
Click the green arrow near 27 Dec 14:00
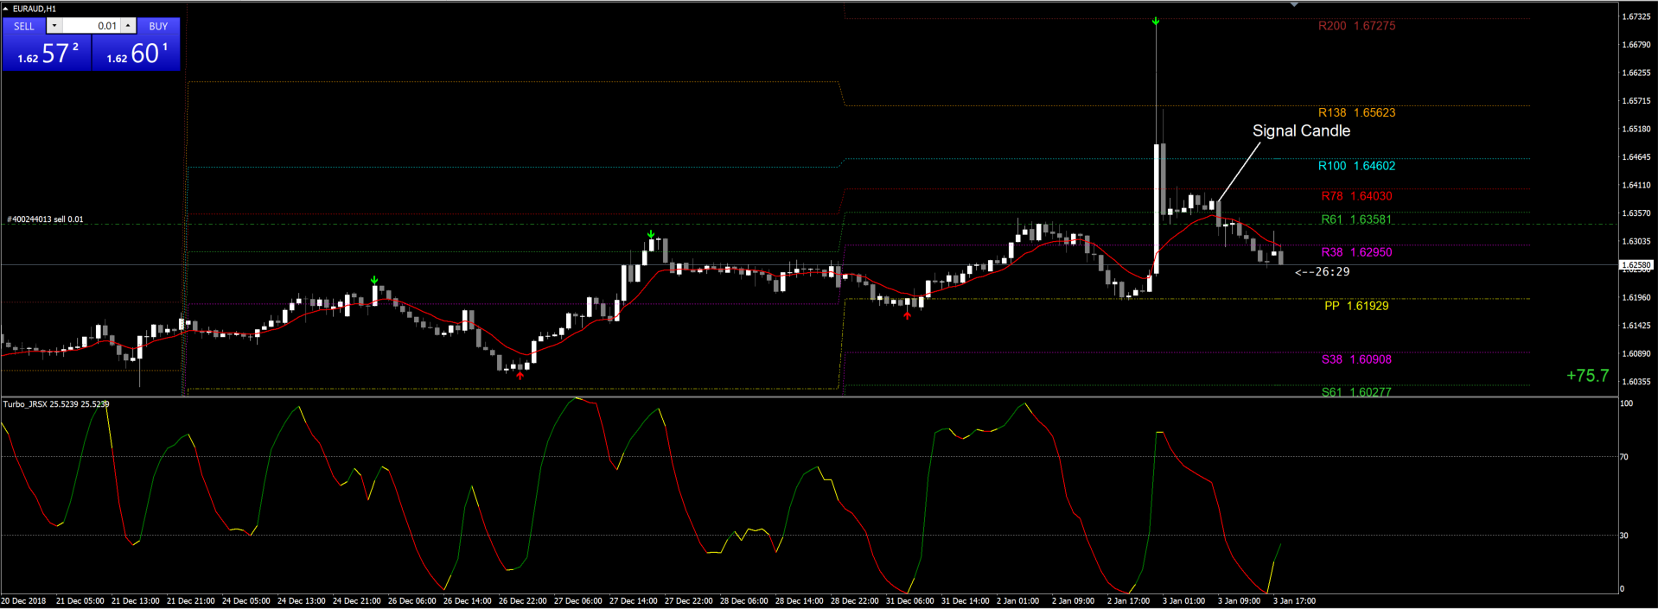pos(651,234)
